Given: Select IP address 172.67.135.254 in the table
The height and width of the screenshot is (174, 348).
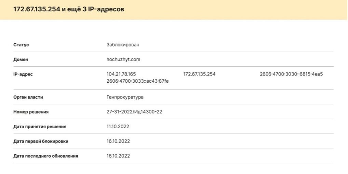Looking at the screenshot, I should 199,74.
